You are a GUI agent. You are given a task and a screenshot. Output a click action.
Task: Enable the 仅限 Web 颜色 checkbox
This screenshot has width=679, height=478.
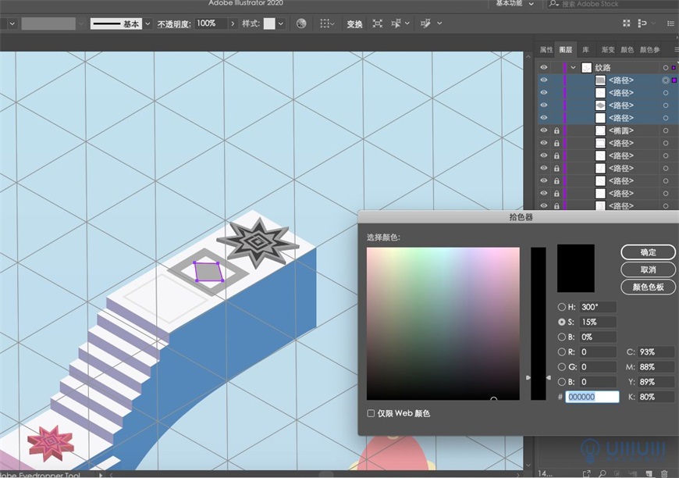click(x=371, y=415)
